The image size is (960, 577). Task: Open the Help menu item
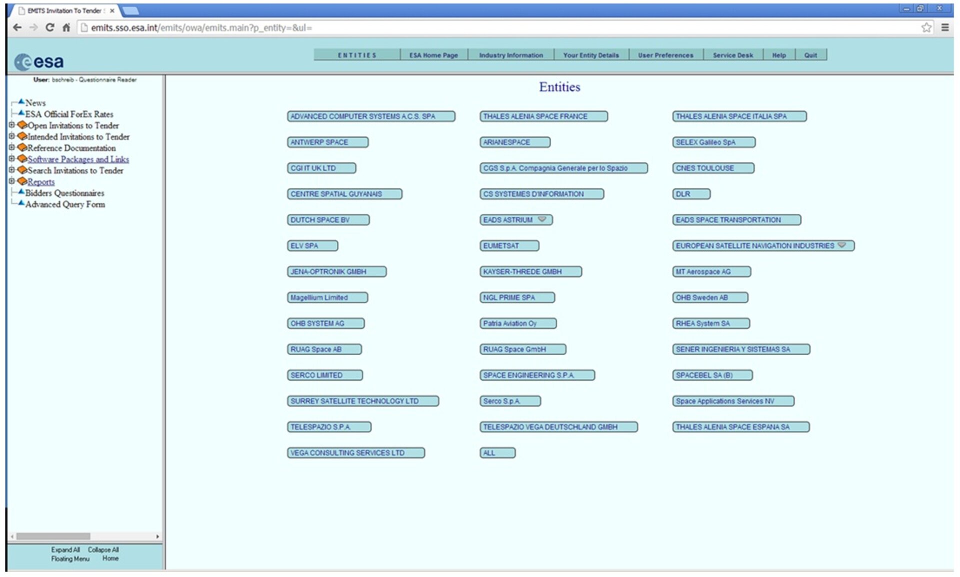779,55
